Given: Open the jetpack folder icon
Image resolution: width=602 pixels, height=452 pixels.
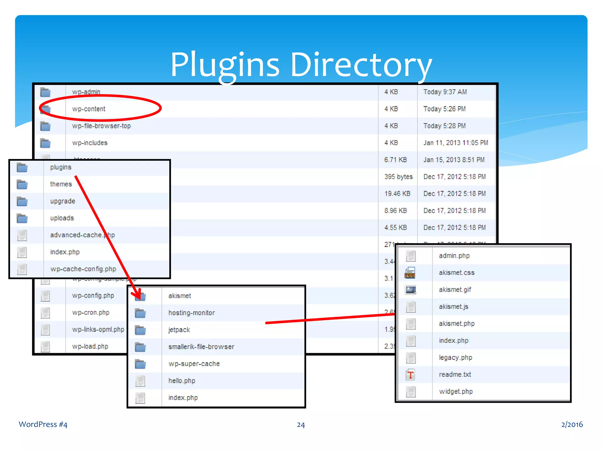Looking at the screenshot, I should (x=140, y=330).
